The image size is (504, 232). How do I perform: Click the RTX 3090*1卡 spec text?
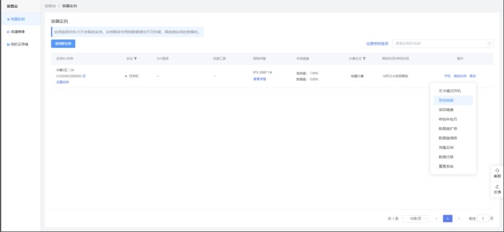click(x=263, y=72)
